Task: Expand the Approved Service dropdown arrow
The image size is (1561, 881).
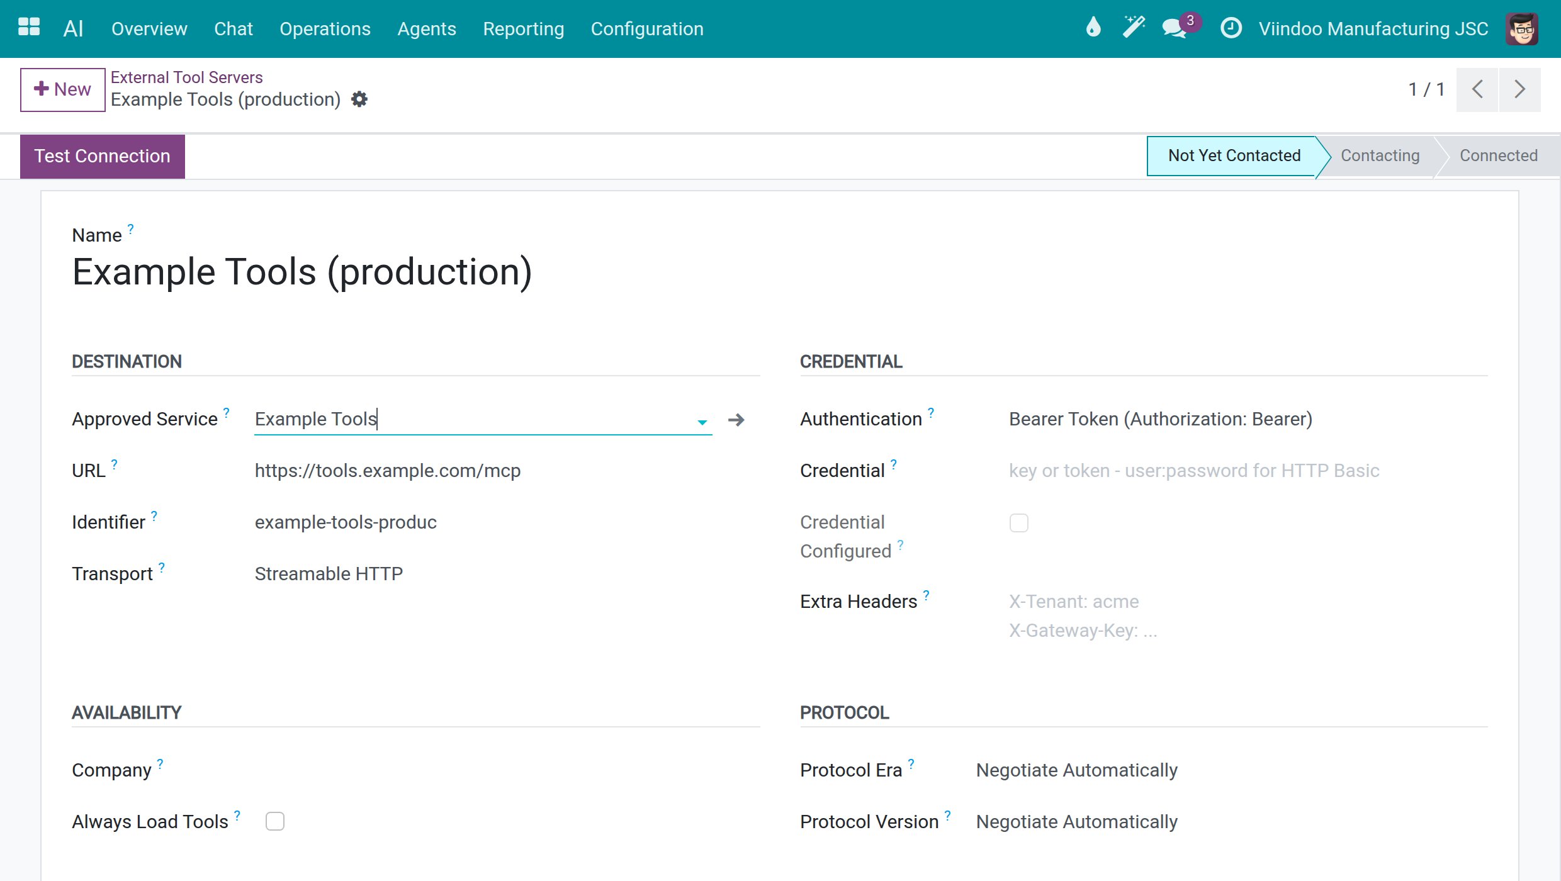Action: coord(702,422)
